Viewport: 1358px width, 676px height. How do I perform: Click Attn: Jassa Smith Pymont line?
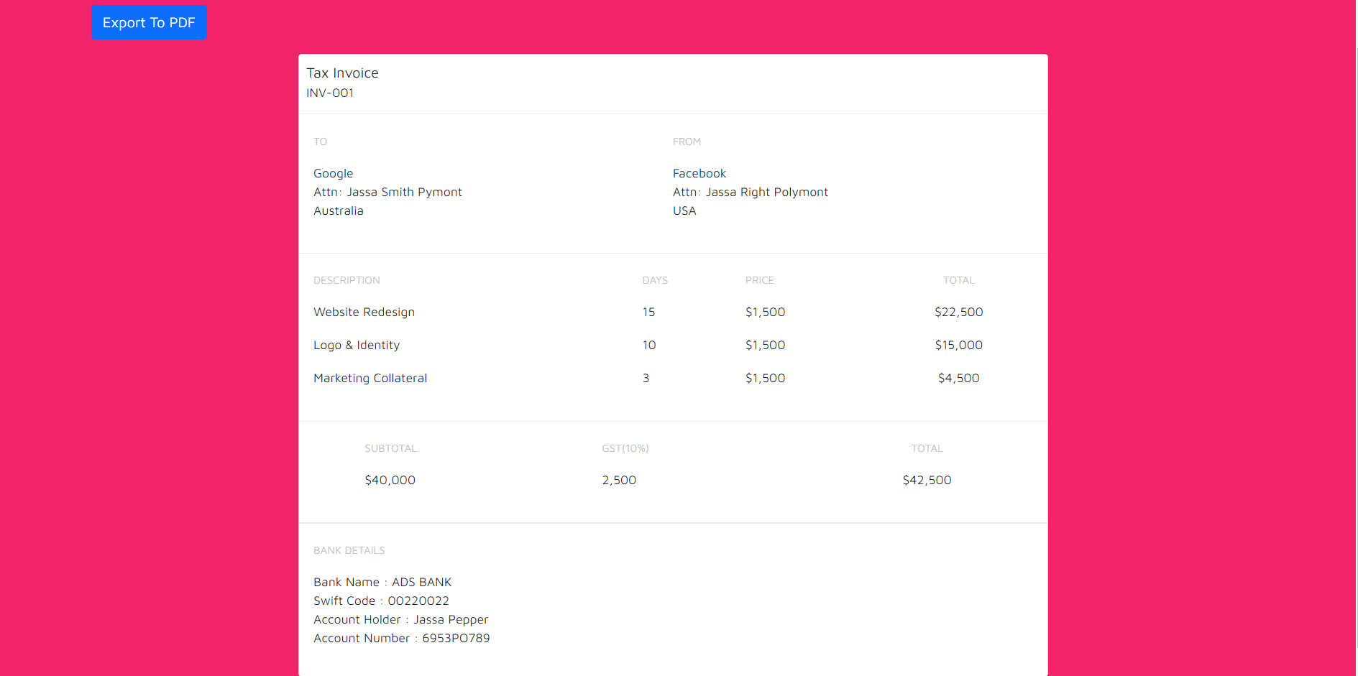387,193
